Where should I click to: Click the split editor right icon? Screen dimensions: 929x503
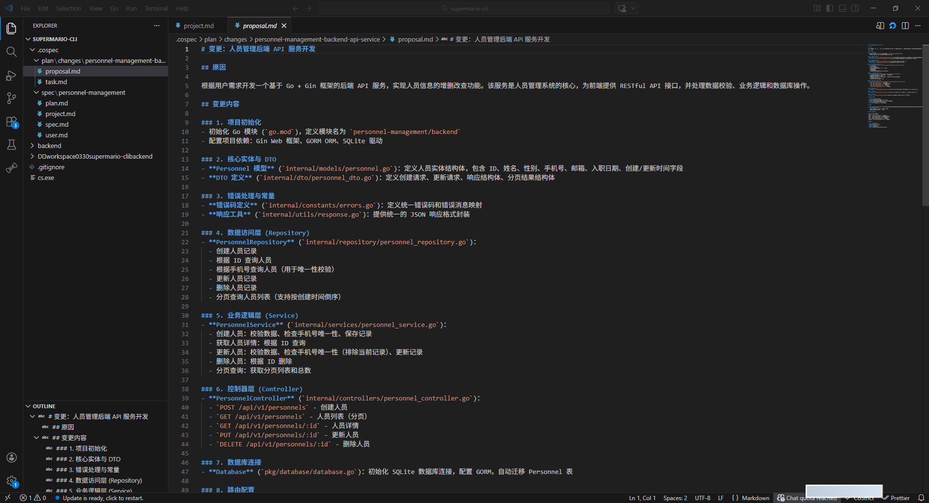pyautogui.click(x=905, y=26)
